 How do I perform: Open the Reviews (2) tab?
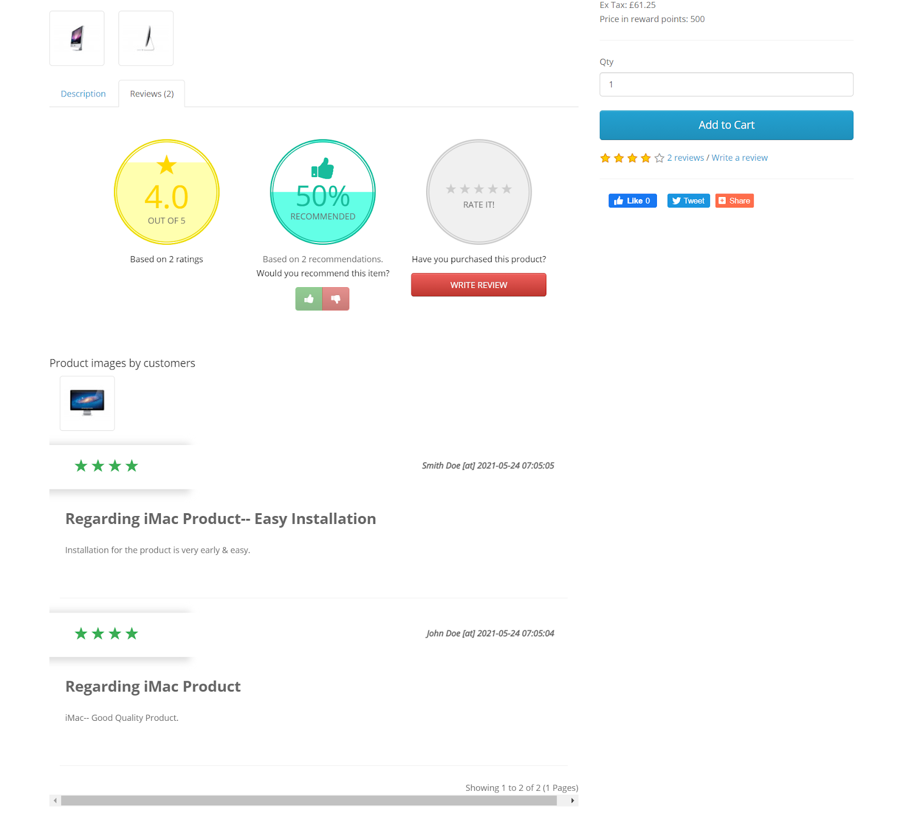[x=151, y=94]
